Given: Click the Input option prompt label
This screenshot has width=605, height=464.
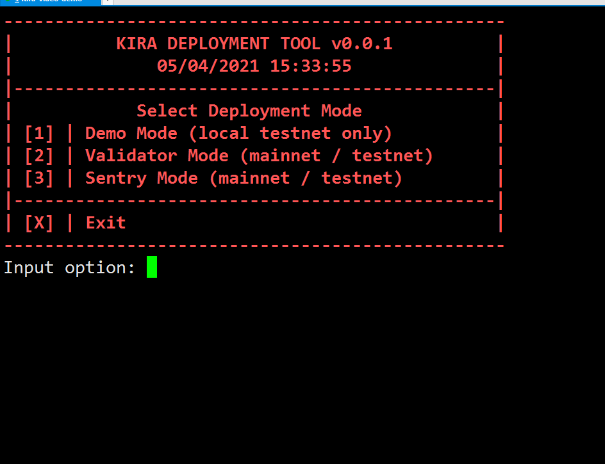Looking at the screenshot, I should tap(69, 268).
